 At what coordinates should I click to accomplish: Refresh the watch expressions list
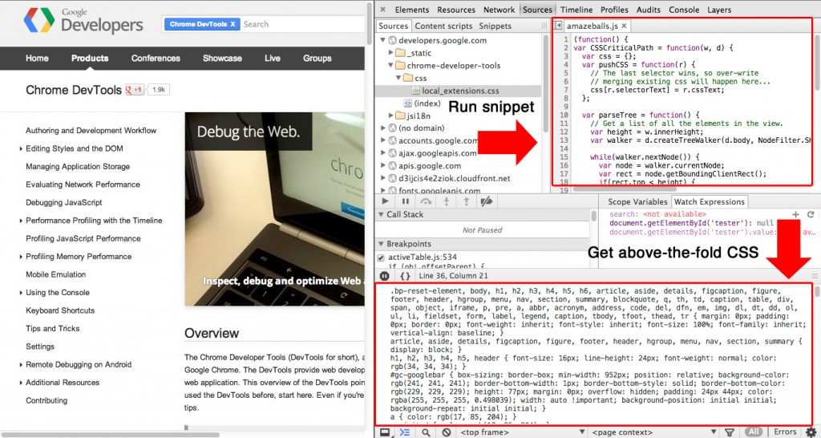(x=811, y=215)
